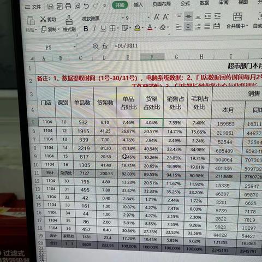
Task: Click the magnifier icon beside fx
Action: 96,46
